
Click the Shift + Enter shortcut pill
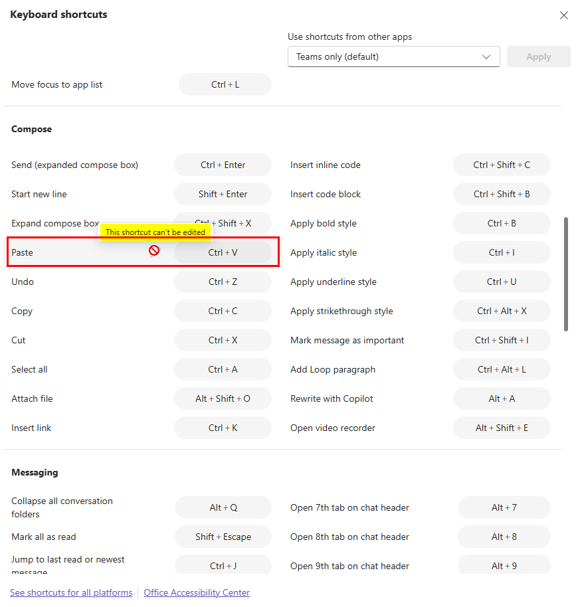tap(223, 194)
